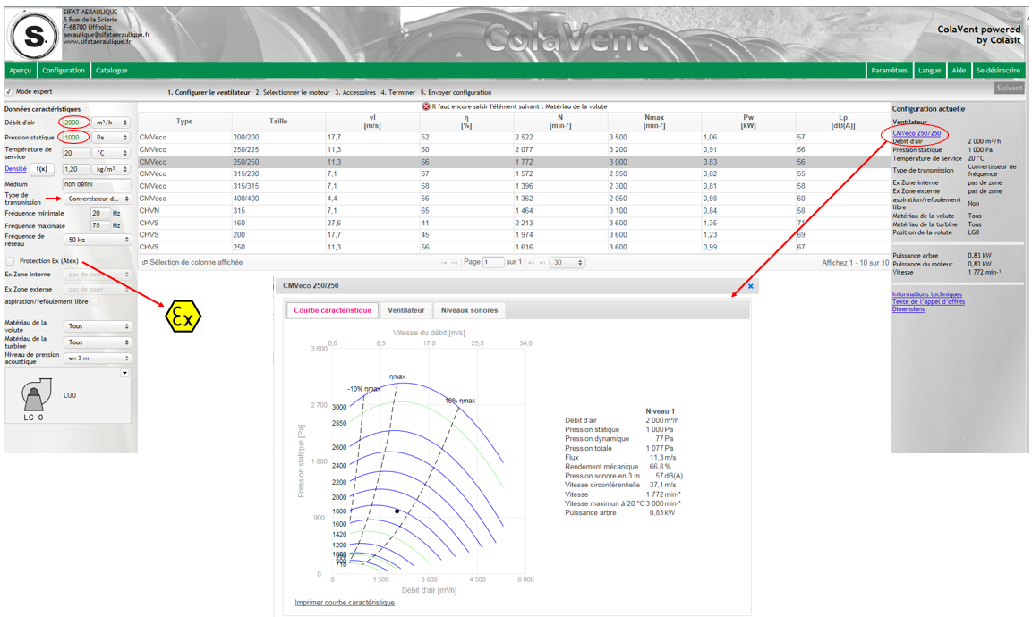Open the Configuration menu
This screenshot has width=1032, height=617.
tap(64, 71)
